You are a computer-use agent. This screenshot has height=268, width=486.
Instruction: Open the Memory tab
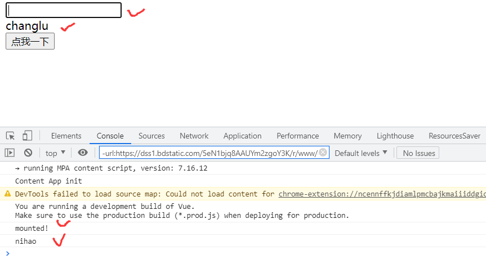coord(348,136)
